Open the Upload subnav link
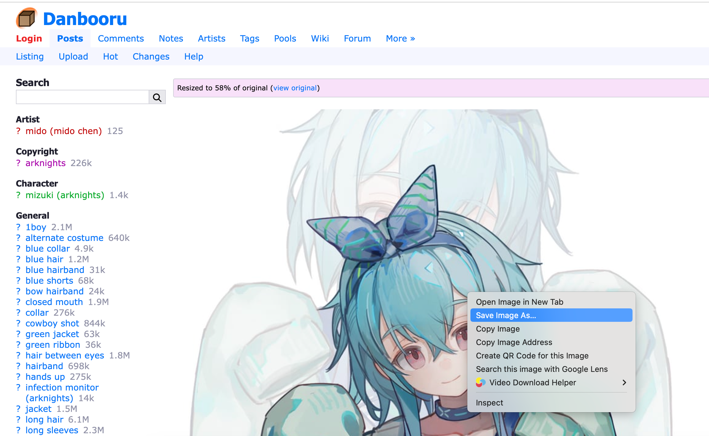The image size is (709, 436). (x=73, y=56)
